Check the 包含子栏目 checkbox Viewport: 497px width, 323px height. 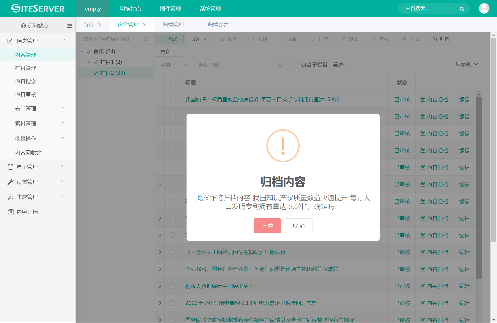pos(295,65)
